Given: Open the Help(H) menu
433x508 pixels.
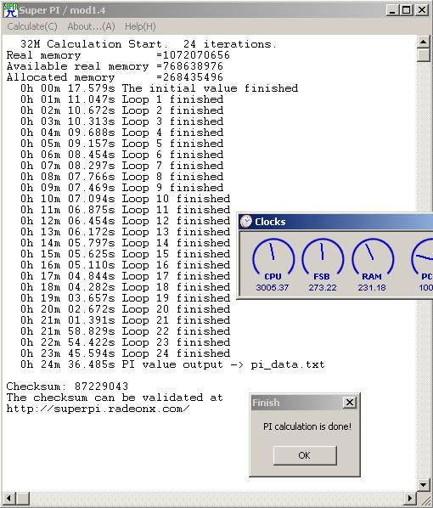Looking at the screenshot, I should coord(140,26).
